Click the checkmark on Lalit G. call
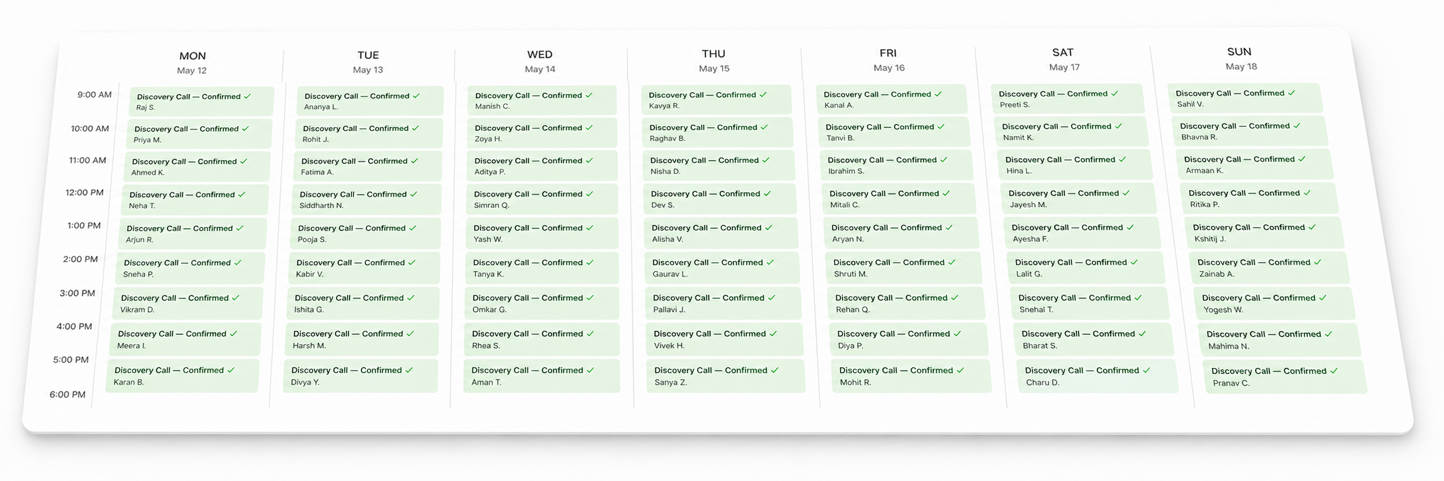Screen dimensions: 1444x481 (1134, 262)
